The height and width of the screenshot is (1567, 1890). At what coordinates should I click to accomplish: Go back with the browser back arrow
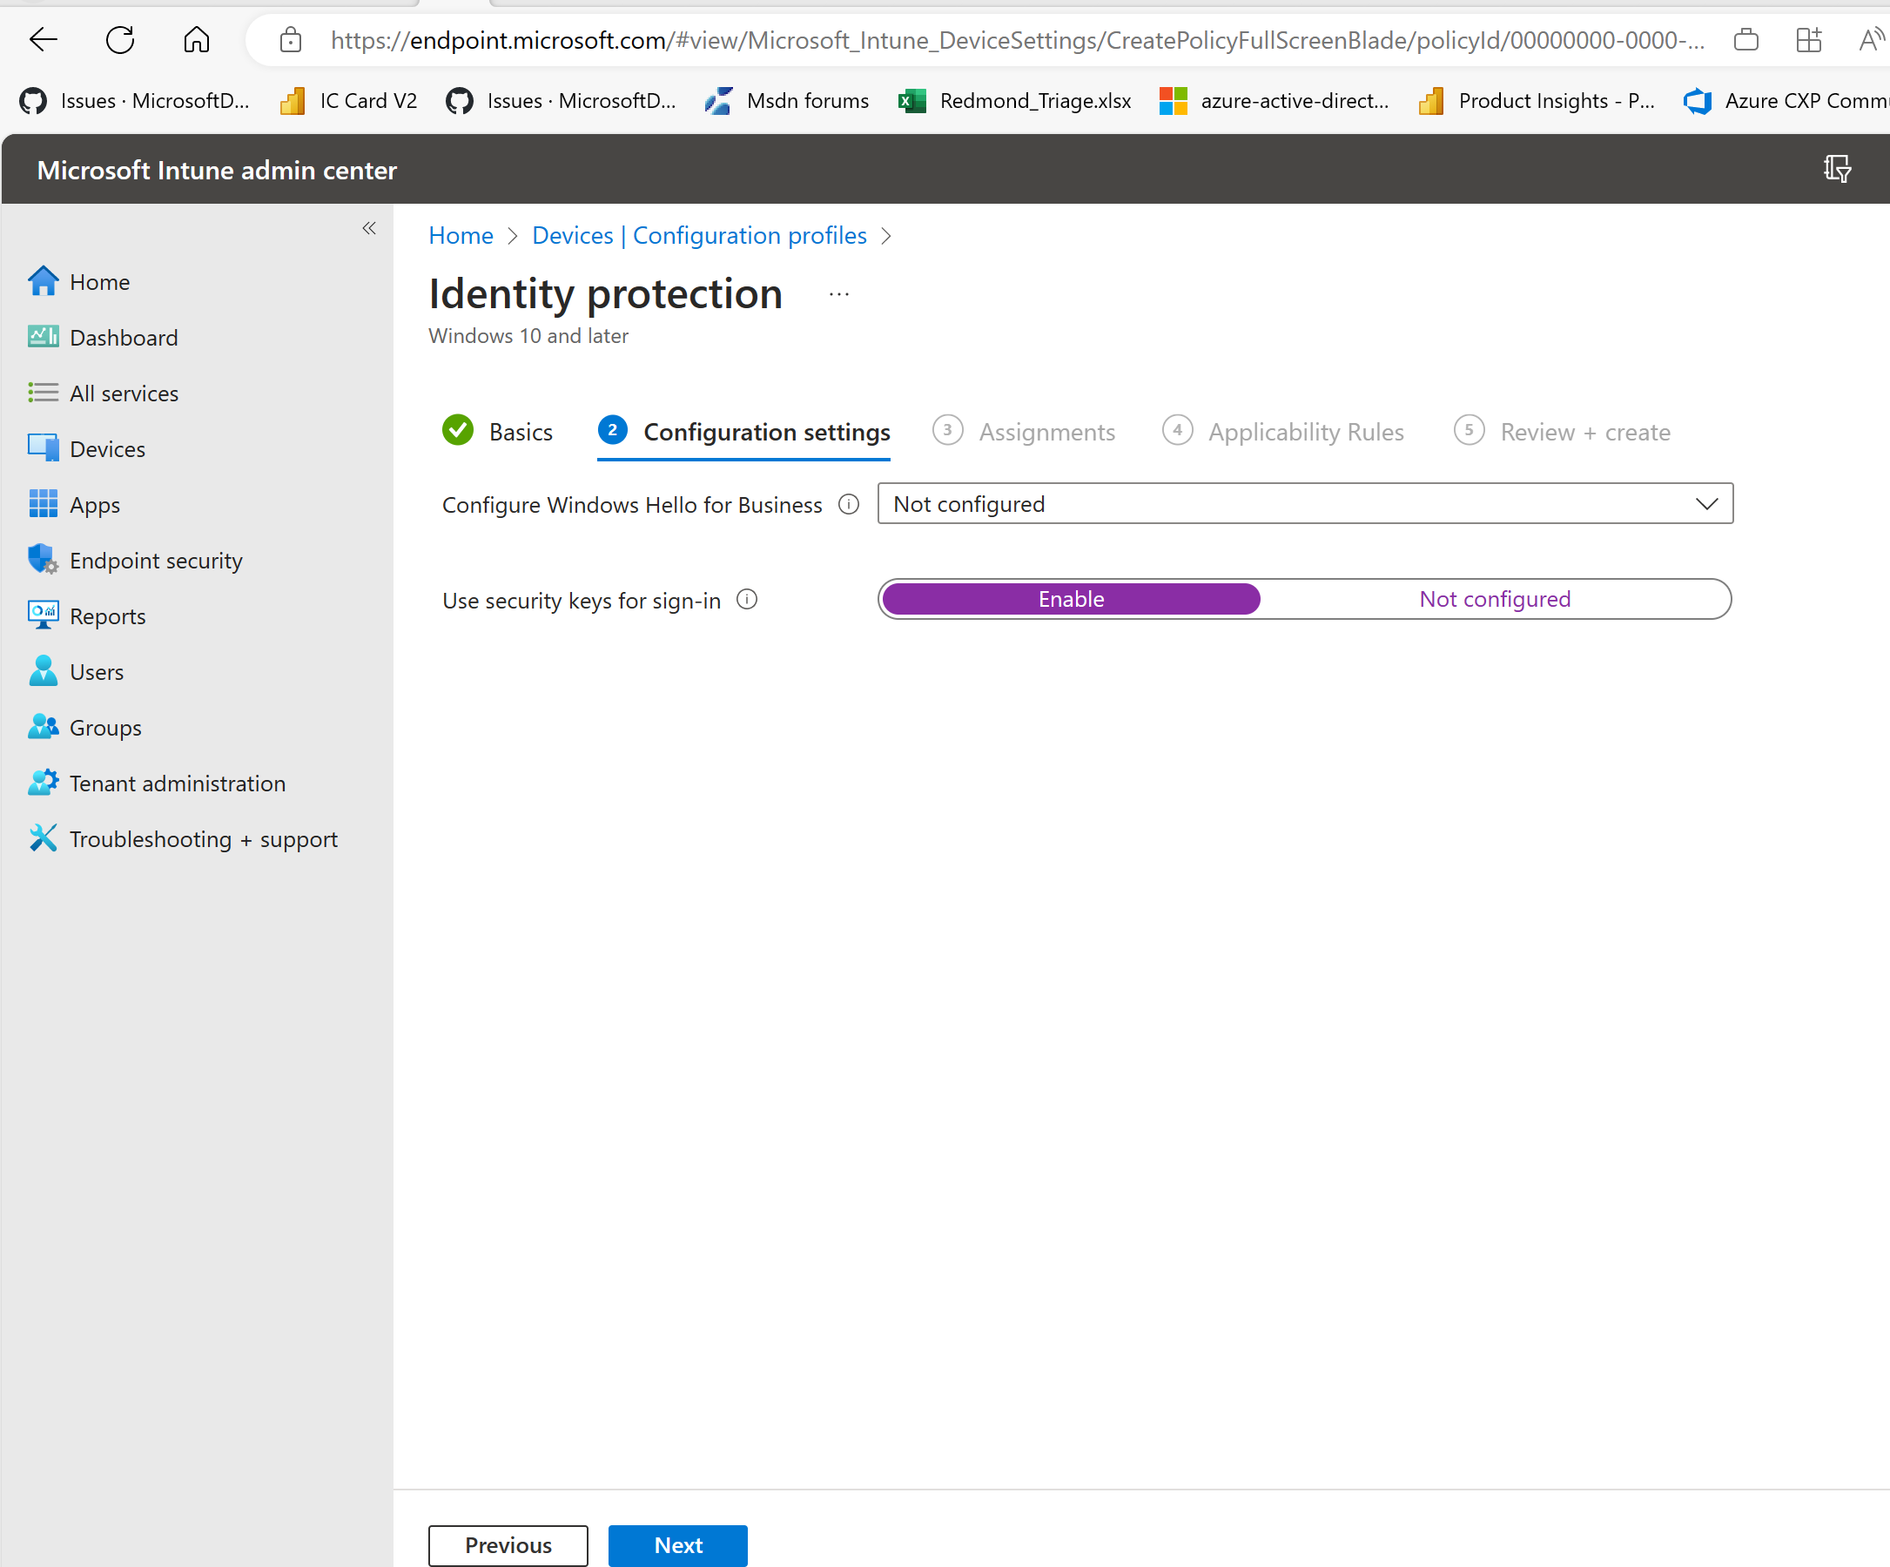[44, 39]
